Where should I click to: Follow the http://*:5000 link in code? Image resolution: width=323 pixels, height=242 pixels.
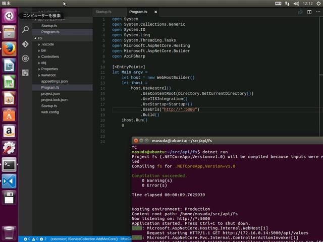(180, 109)
